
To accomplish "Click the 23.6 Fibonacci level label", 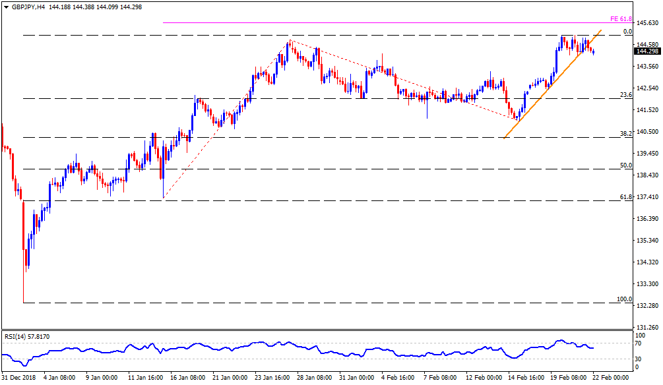I will tap(626, 95).
